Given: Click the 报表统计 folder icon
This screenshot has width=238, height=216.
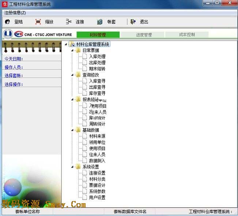Looking at the screenshot, I should click(x=78, y=99).
